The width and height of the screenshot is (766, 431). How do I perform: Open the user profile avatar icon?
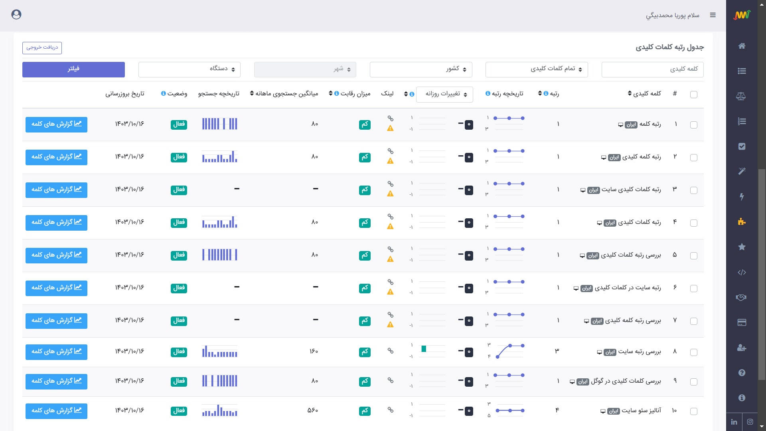[16, 14]
